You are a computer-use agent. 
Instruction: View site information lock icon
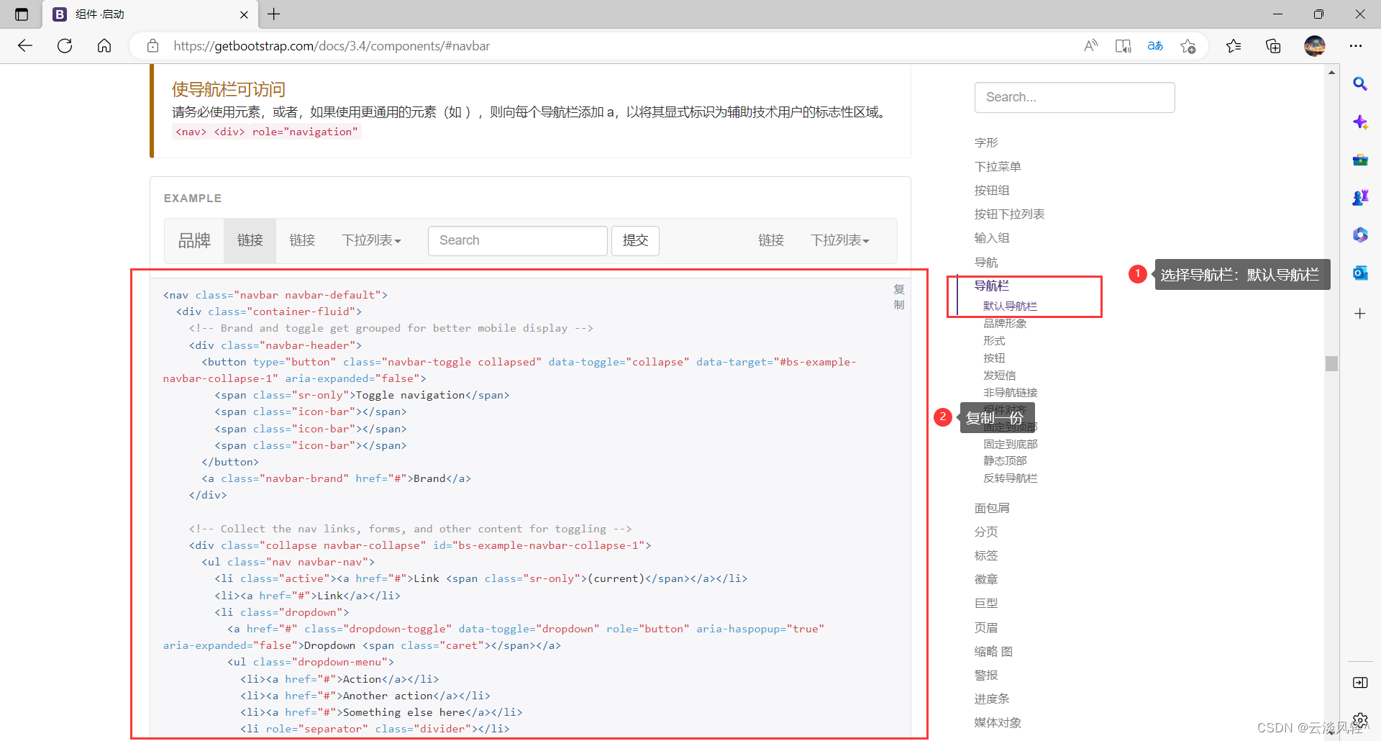152,46
